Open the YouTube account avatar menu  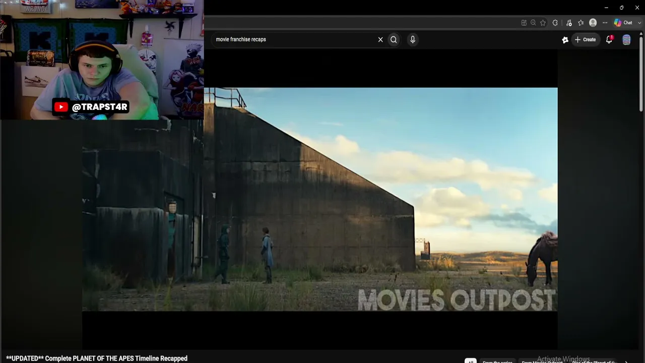[626, 40]
